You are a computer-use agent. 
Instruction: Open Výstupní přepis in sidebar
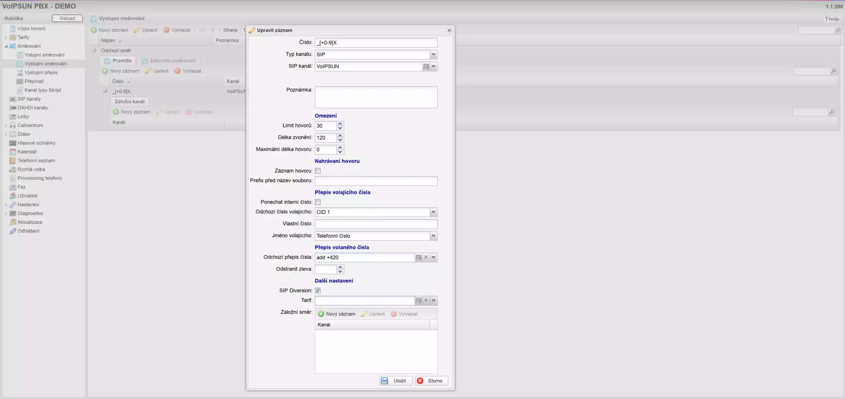click(41, 72)
